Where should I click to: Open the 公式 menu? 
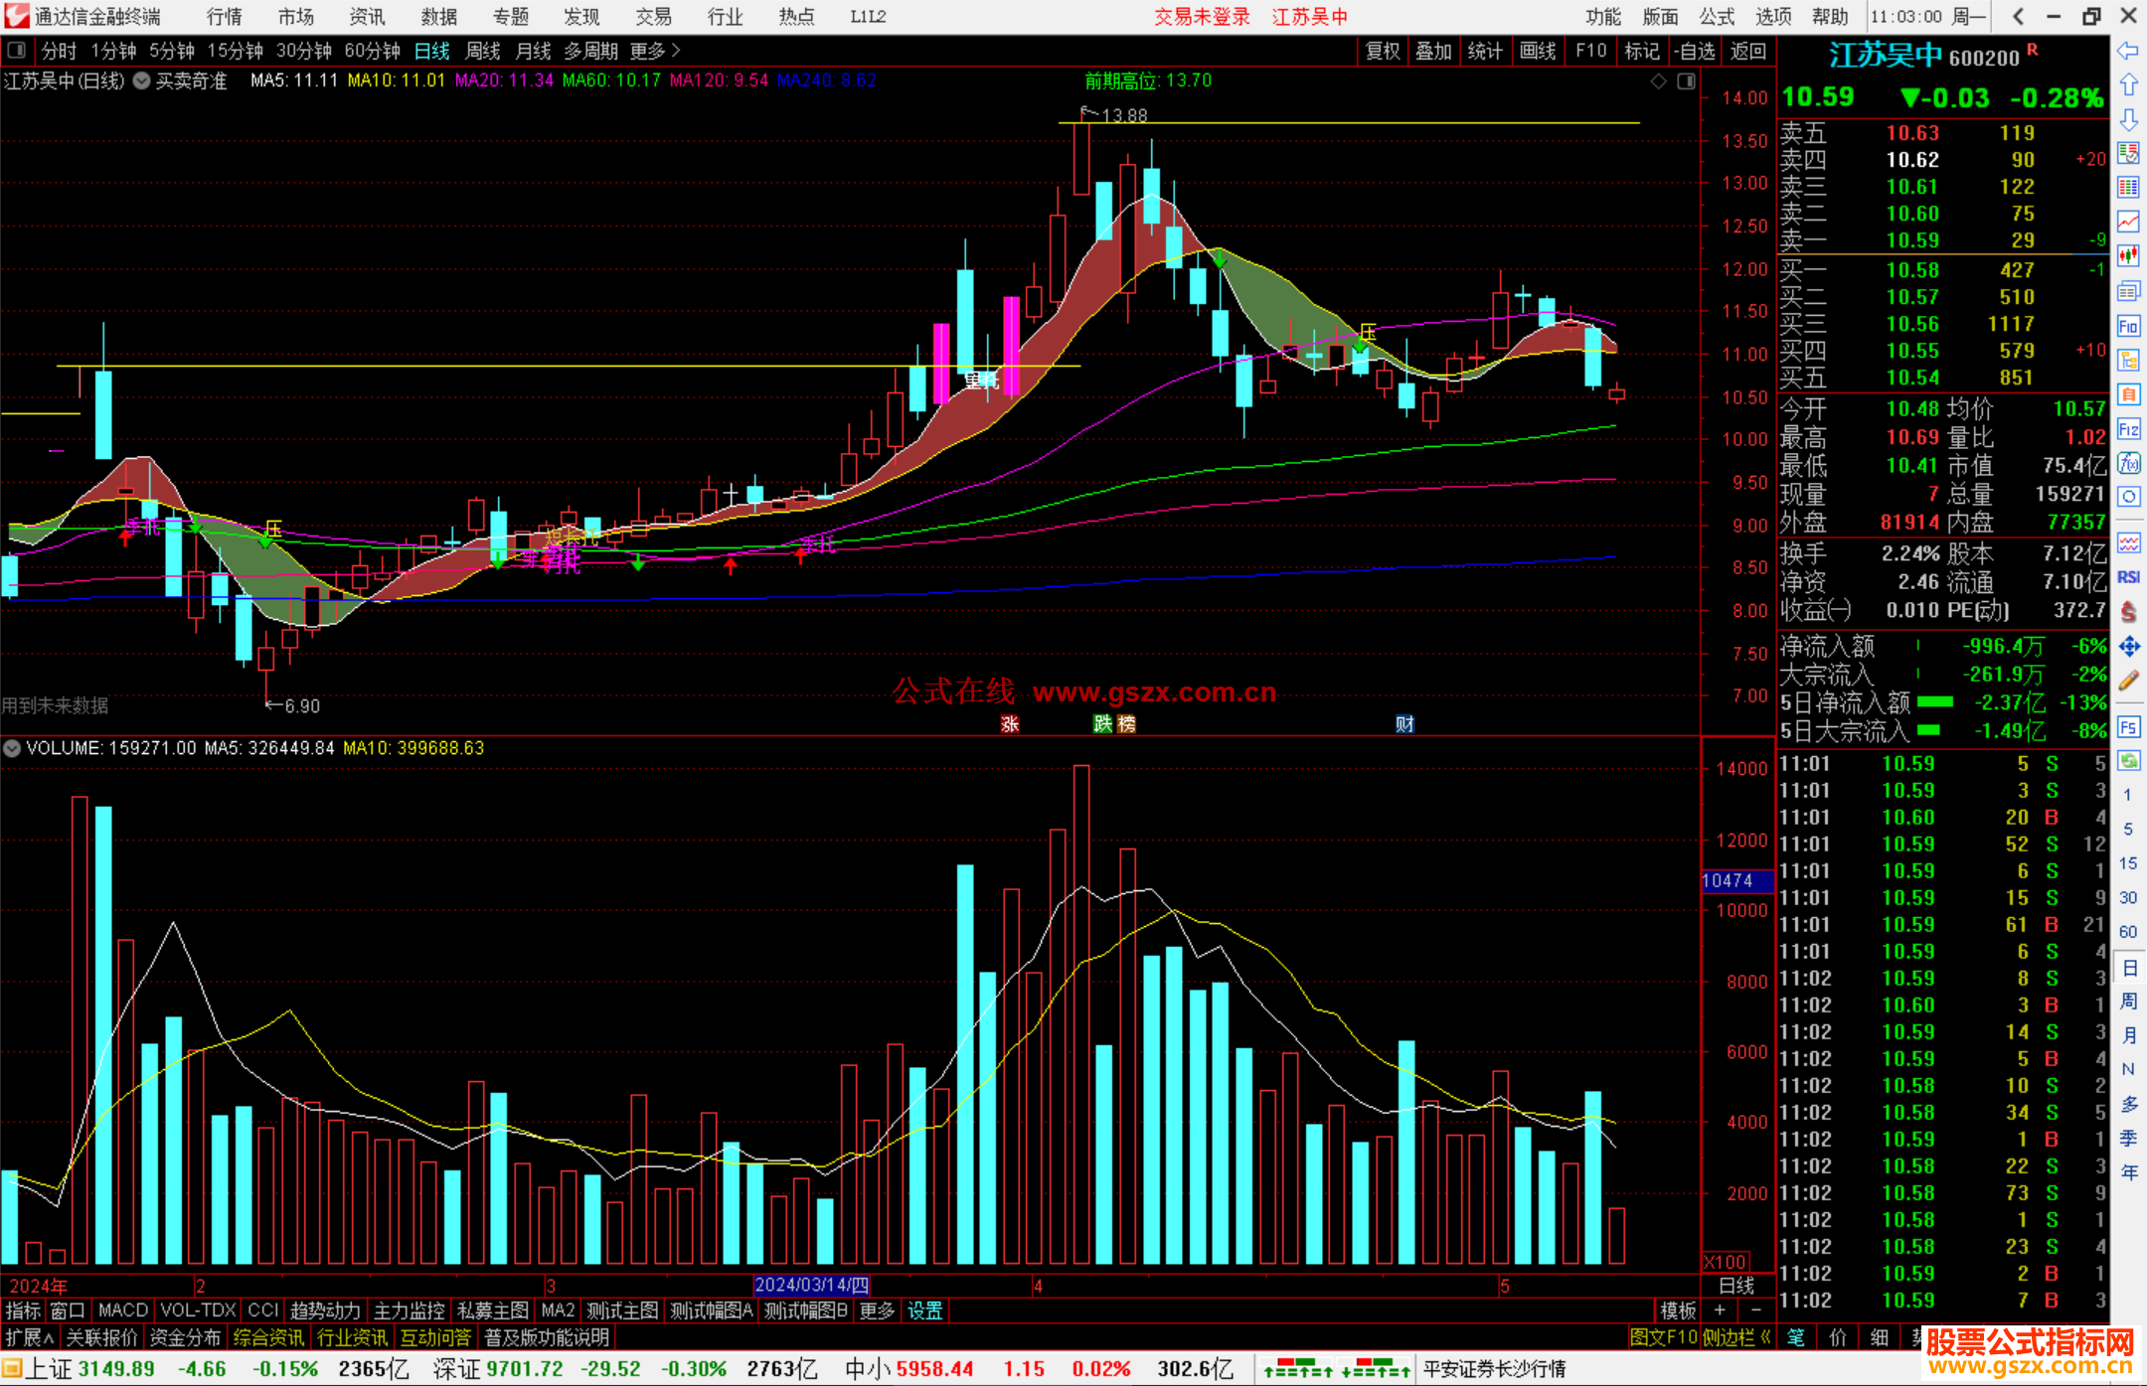point(1716,16)
